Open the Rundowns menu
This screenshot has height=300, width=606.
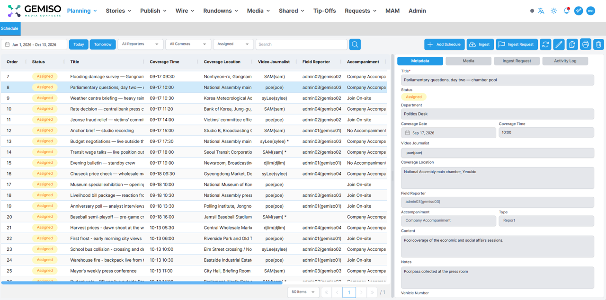pos(221,11)
